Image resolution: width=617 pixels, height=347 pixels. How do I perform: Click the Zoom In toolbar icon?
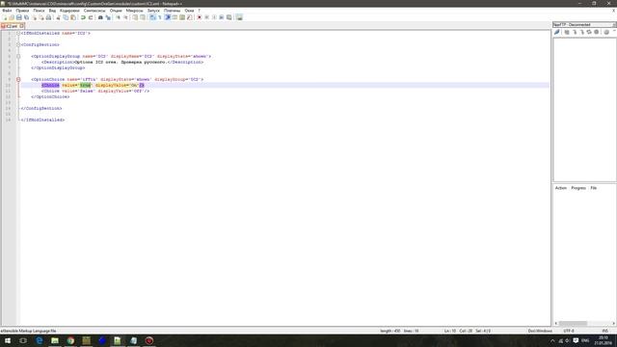(x=118, y=17)
